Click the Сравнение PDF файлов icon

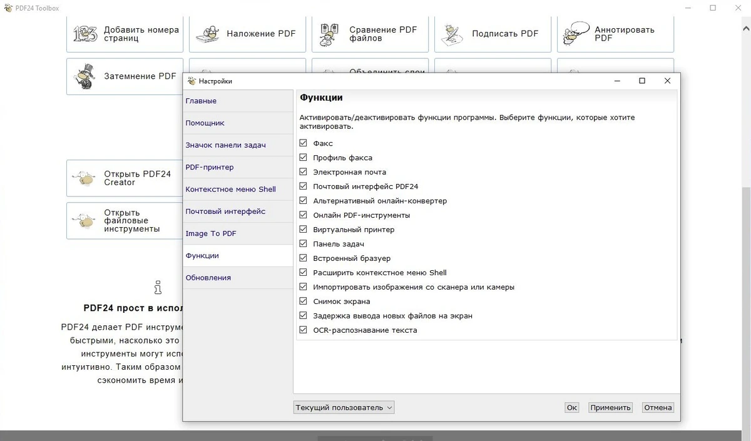point(330,34)
